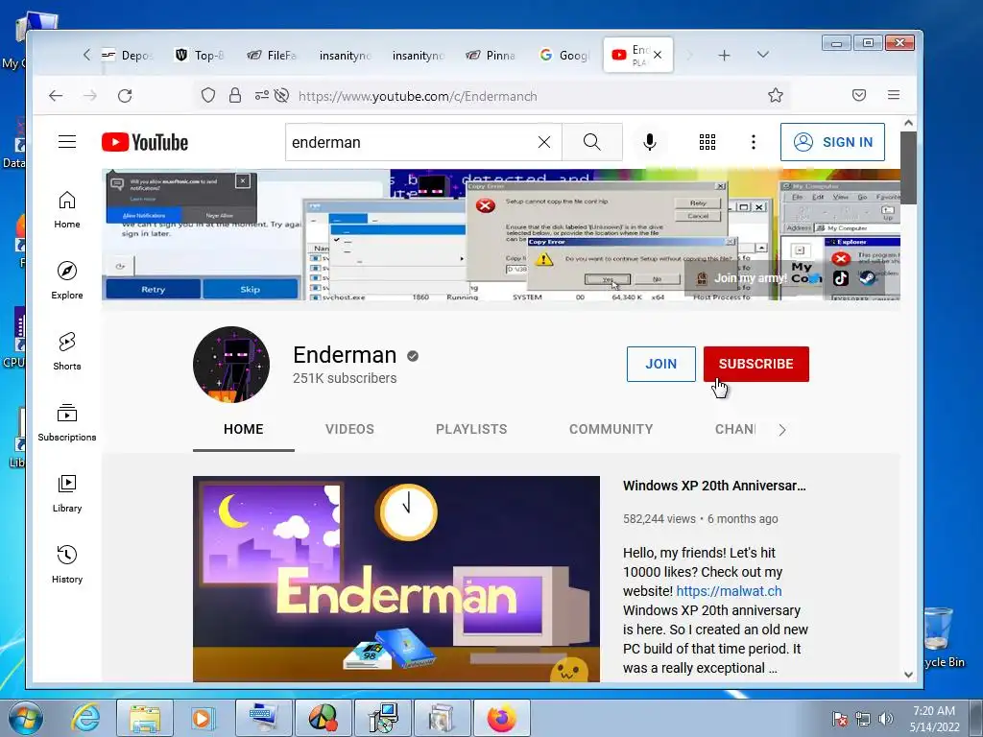
Task: Click the SIGN IN button
Action: coord(832,142)
